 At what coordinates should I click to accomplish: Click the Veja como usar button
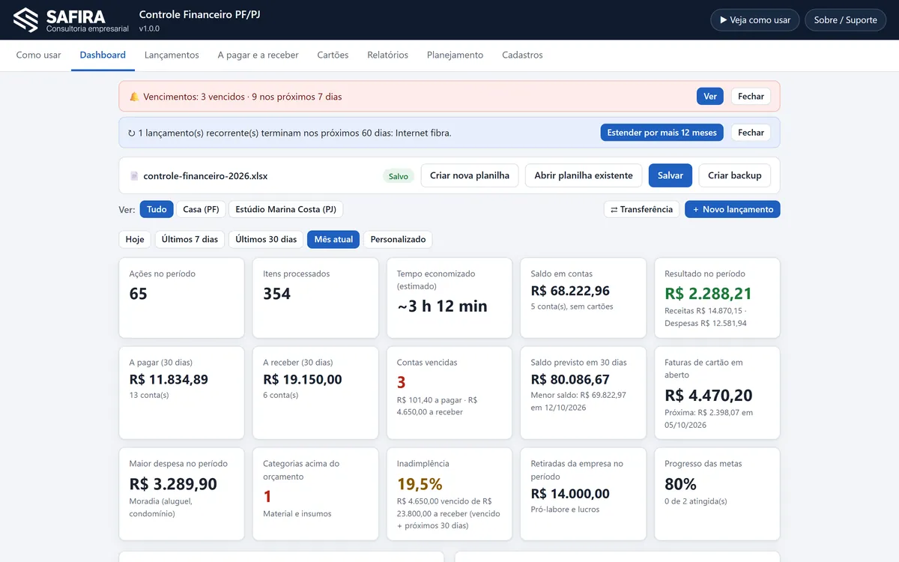click(x=755, y=20)
